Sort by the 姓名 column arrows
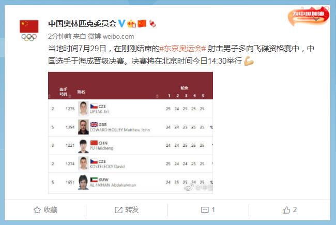This screenshot has width=336, height=225. (x=157, y=96)
